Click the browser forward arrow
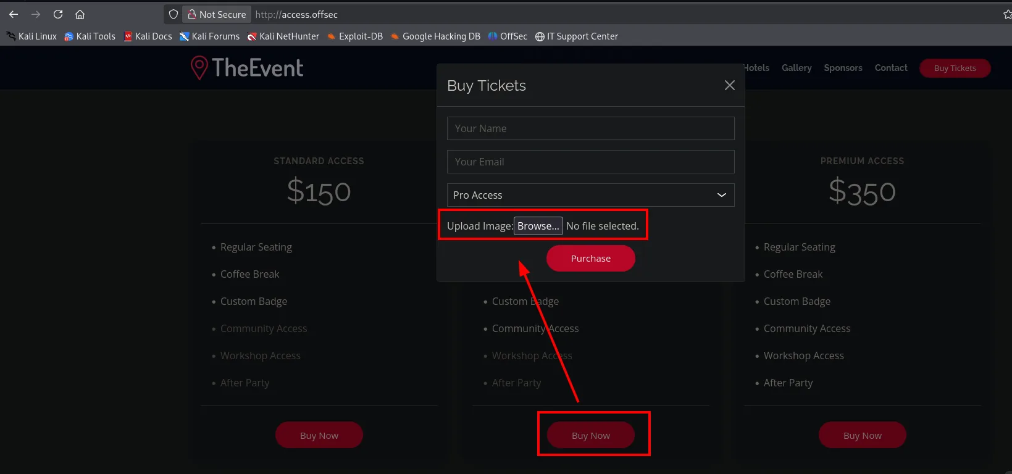 coord(36,14)
